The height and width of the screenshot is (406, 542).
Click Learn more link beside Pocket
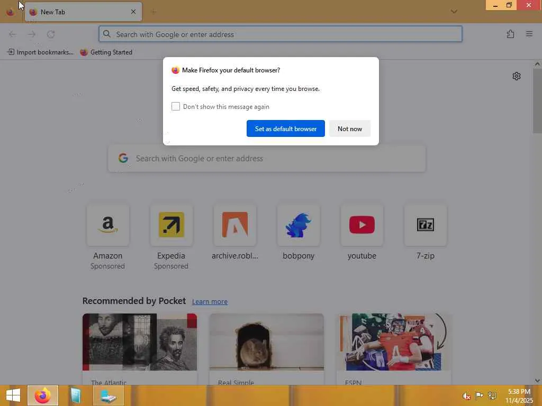click(x=210, y=301)
